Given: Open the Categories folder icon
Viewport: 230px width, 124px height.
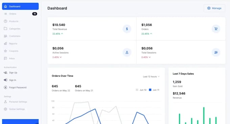Looking at the screenshot, I should point(5,29).
